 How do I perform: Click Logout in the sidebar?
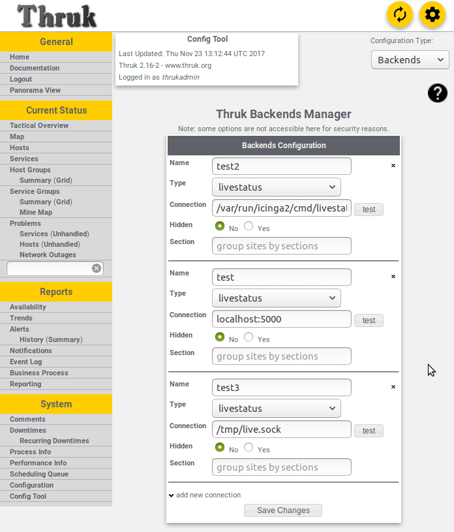point(21,80)
